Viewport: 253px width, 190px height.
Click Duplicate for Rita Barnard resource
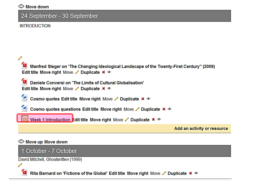click(177, 173)
